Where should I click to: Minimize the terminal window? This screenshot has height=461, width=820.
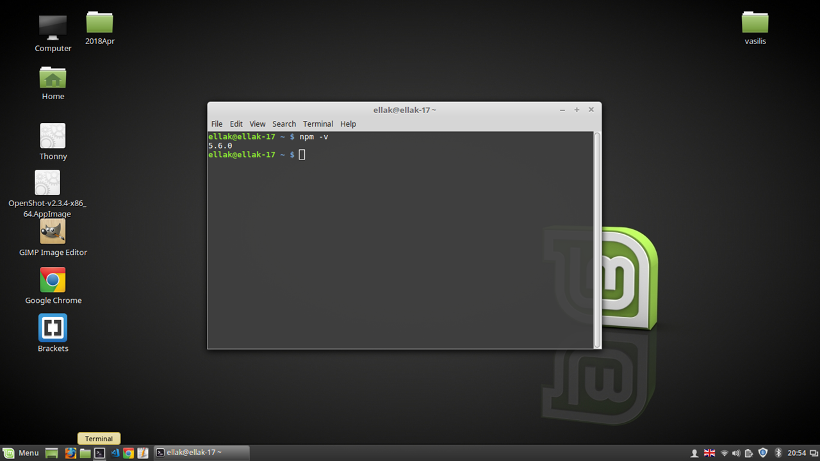tap(562, 110)
